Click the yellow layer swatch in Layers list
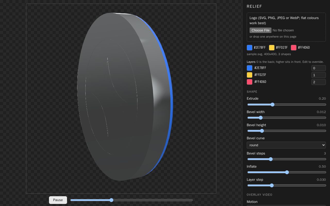The image size is (330, 206). pyautogui.click(x=250, y=75)
